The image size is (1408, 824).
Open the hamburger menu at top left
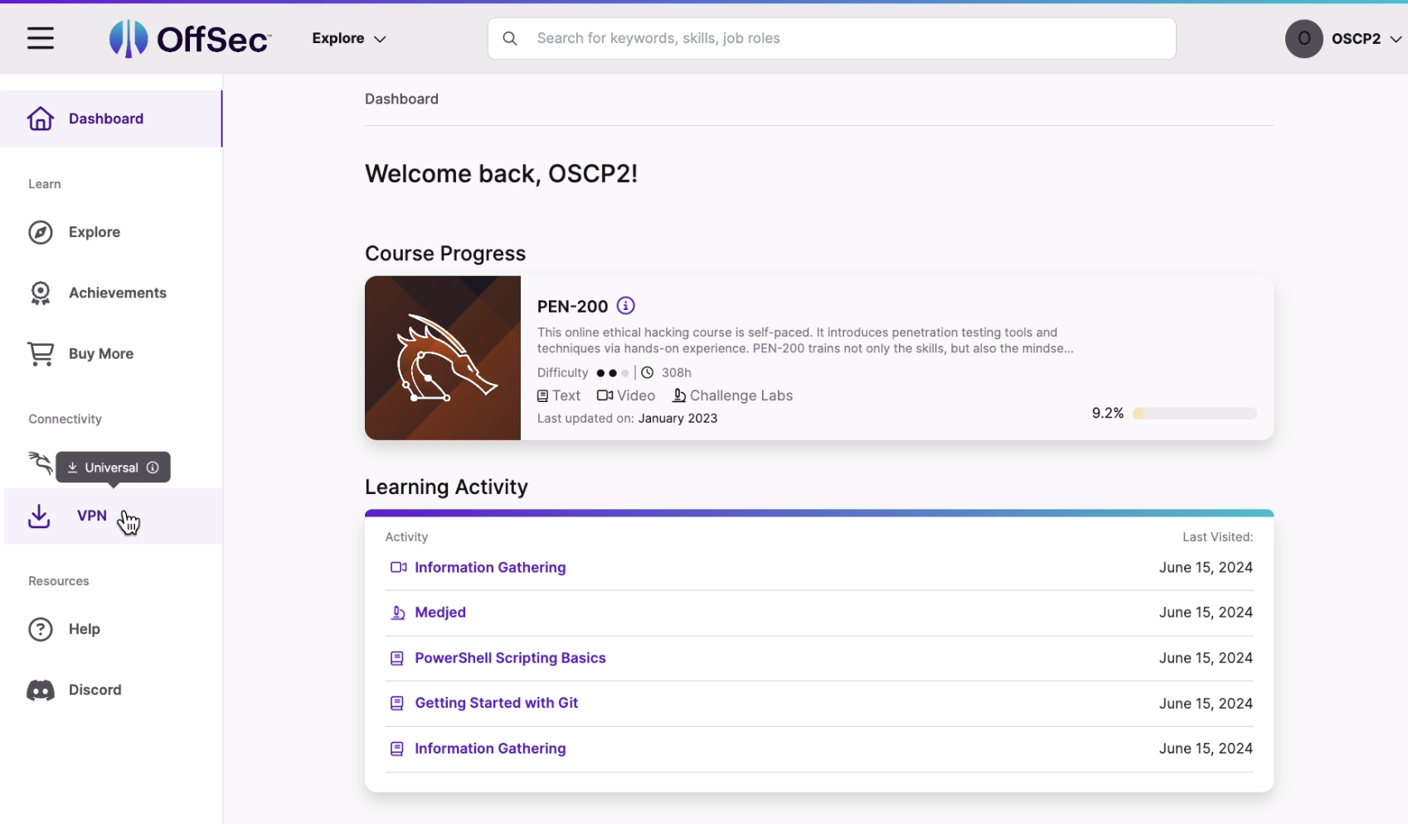pyautogui.click(x=41, y=38)
